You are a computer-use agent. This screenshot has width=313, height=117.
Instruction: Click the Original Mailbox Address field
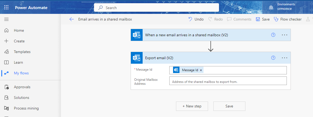[228, 81]
